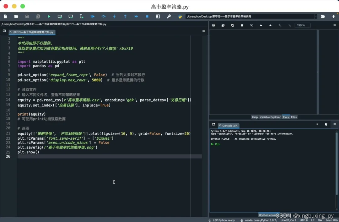This screenshot has height=222, width=339.
Task: Run the file with green play button
Action: coord(49,16)
